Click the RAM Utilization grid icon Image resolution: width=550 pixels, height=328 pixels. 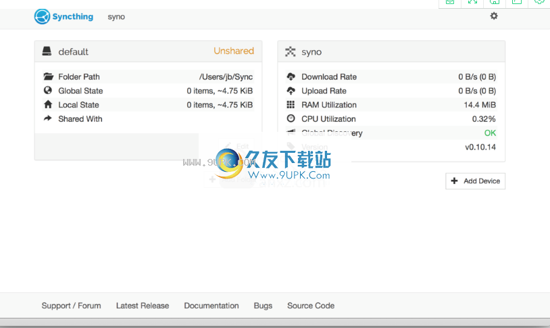point(291,104)
